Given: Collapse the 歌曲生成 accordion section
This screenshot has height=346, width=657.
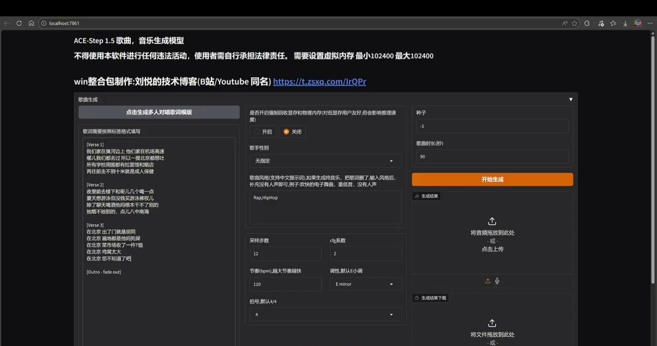Looking at the screenshot, I should (570, 100).
